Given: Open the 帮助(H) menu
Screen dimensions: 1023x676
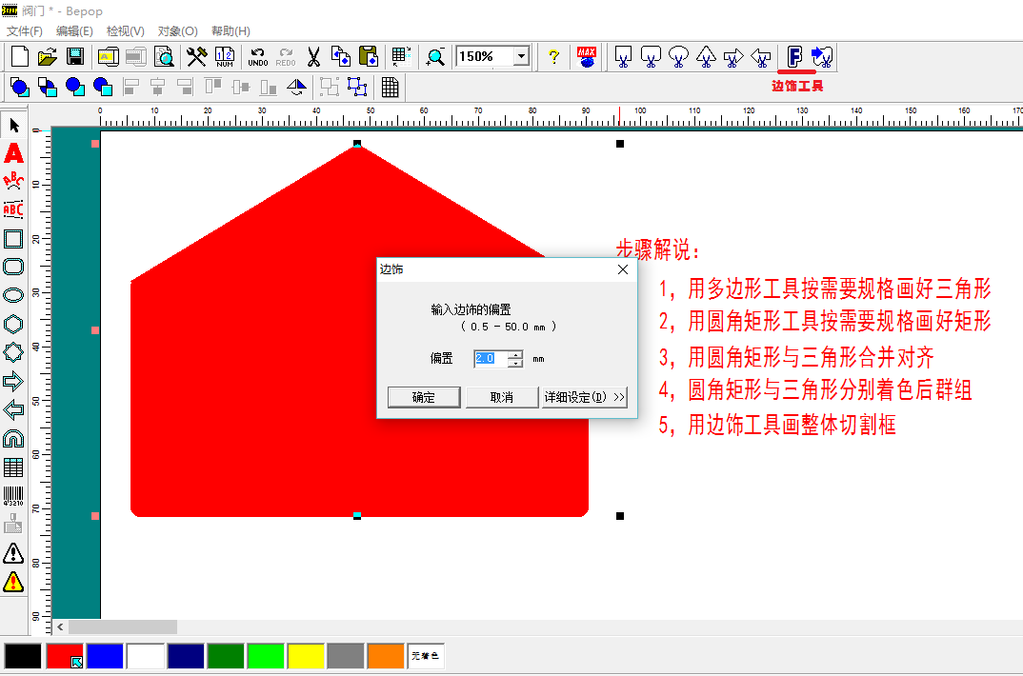Looking at the screenshot, I should (x=231, y=31).
